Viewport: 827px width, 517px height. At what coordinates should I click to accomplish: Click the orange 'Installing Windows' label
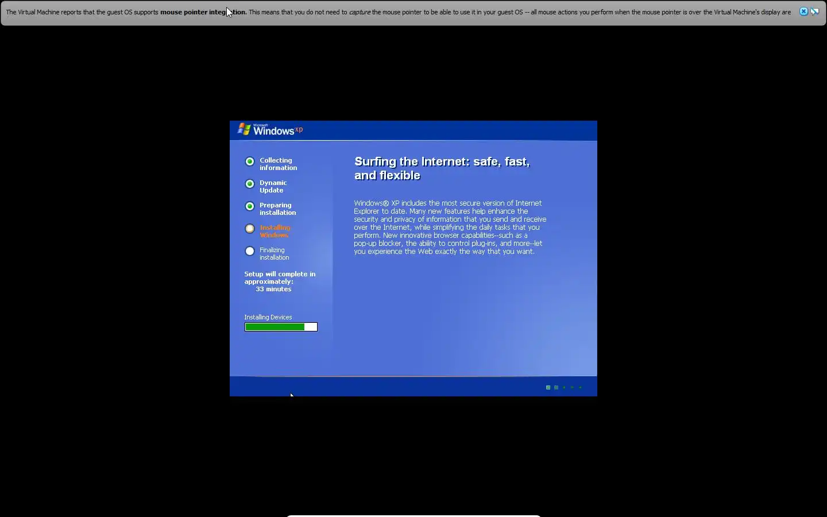(x=275, y=232)
